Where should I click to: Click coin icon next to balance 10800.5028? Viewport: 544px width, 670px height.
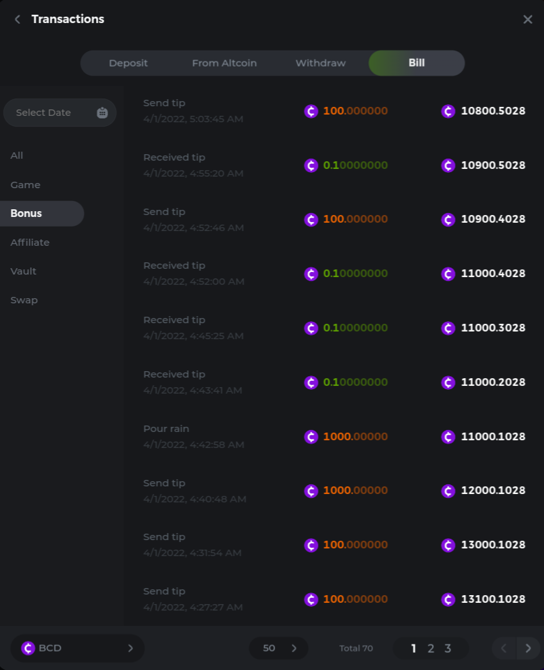(448, 111)
